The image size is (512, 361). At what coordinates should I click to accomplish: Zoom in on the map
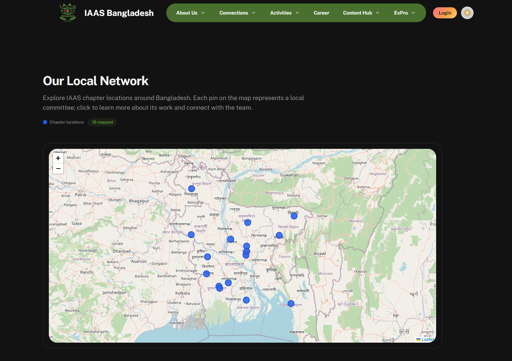[58, 158]
